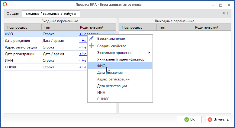Screen dimensions: 235x128
Task: Select the Адрес регистрации input variable row
Action: pyautogui.click(x=21, y=47)
